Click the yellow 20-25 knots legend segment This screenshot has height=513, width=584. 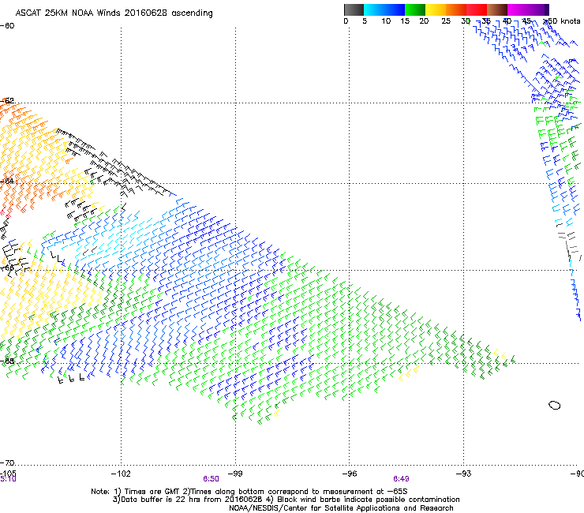(436, 9)
